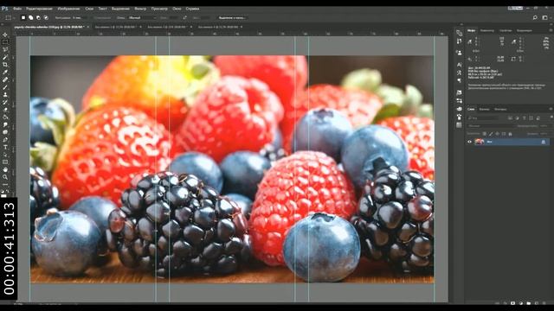This screenshot has height=311, width=554.
Task: Open the Изображение menu
Action: [x=68, y=9]
